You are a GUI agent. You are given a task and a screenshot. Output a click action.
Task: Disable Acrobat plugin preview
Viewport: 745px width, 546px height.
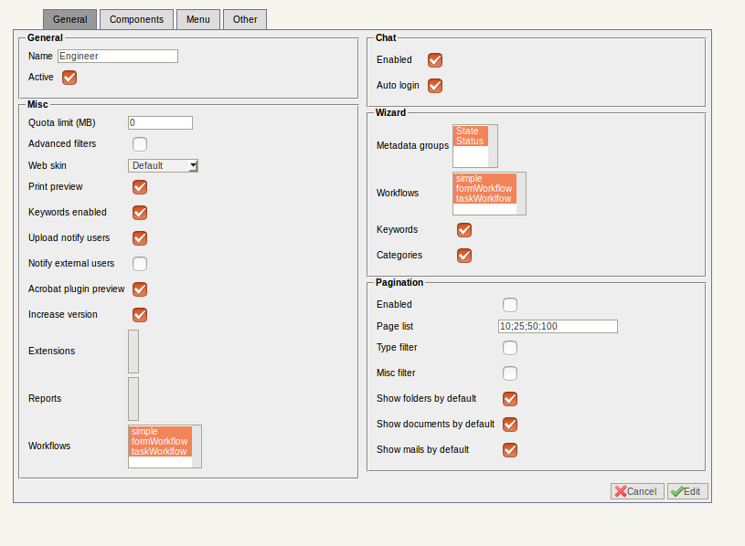(139, 289)
